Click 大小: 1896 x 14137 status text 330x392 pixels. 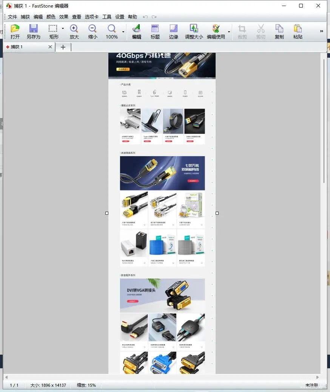[48, 385]
